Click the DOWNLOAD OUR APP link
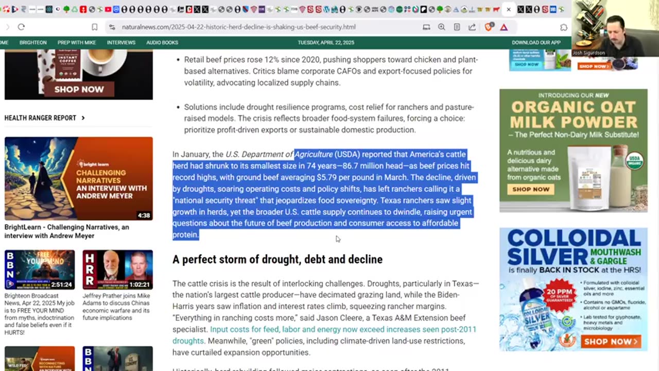The image size is (659, 371). pos(536,42)
